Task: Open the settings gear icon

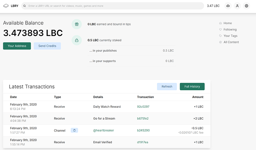Action: click(x=246, y=6)
